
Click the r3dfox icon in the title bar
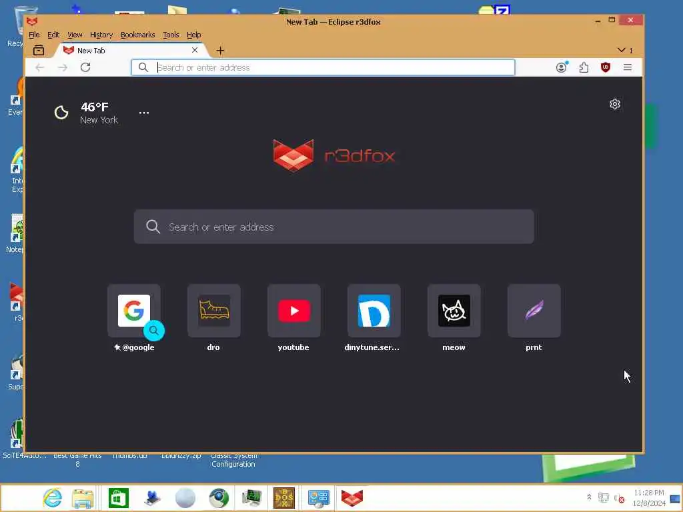pyautogui.click(x=32, y=21)
